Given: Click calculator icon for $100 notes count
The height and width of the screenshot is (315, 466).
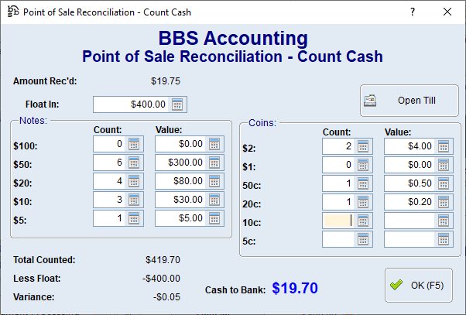Looking at the screenshot, I should tap(133, 144).
